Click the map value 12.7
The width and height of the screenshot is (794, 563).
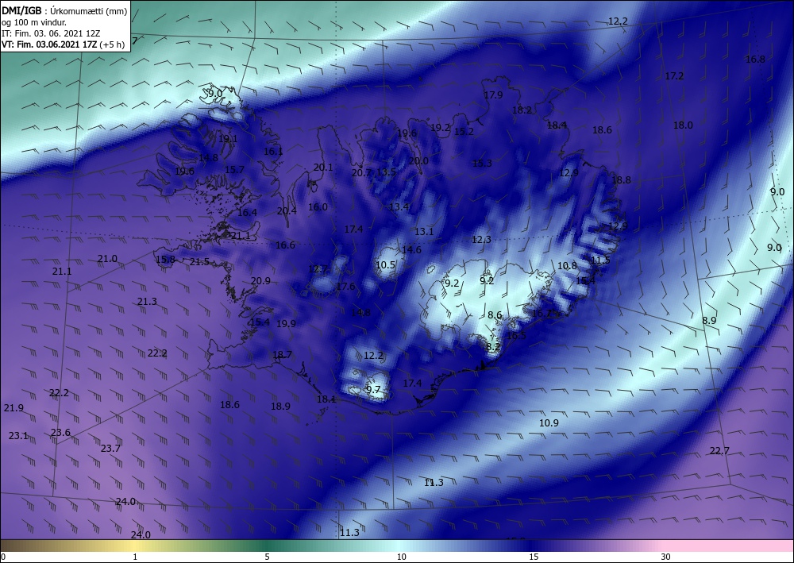[x=318, y=269]
